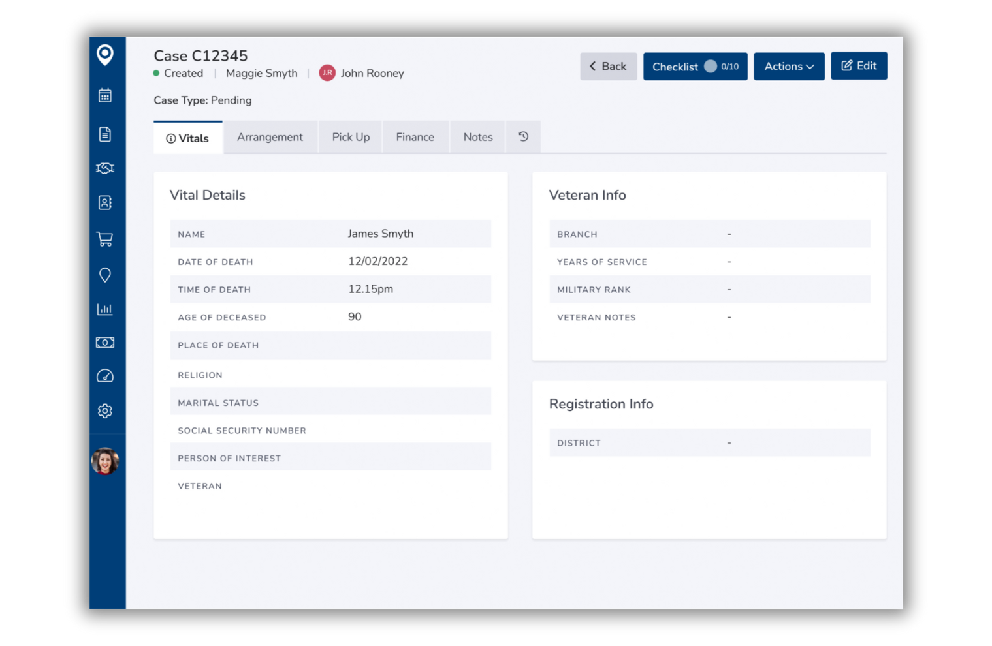Expand the Actions dropdown
The height and width of the screenshot is (646, 992).
tap(789, 67)
